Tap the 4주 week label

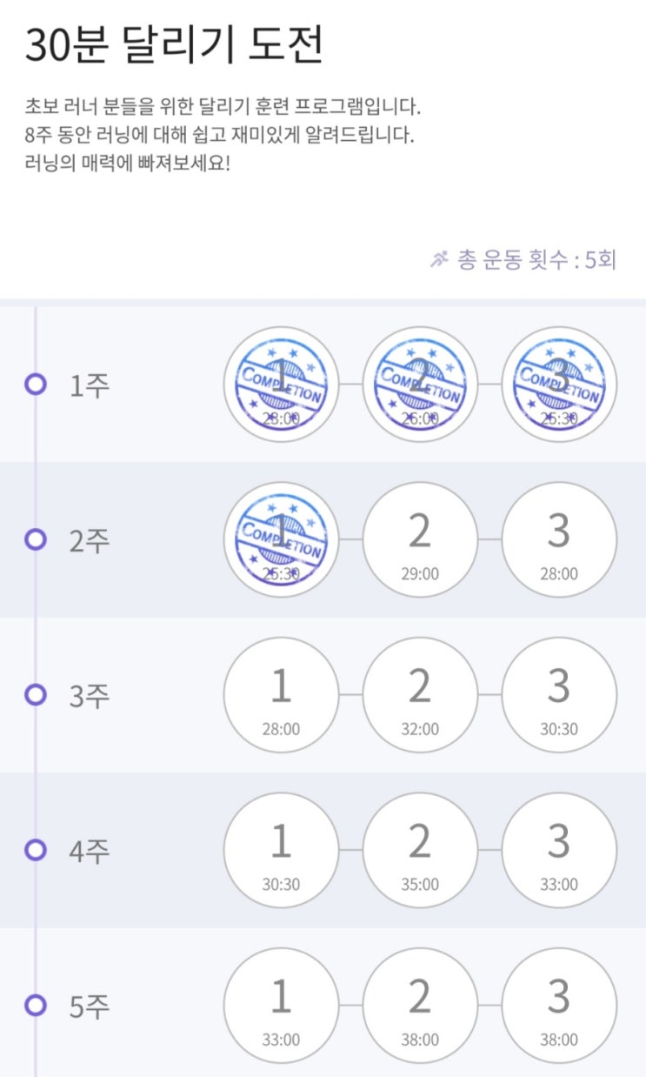[90, 850]
